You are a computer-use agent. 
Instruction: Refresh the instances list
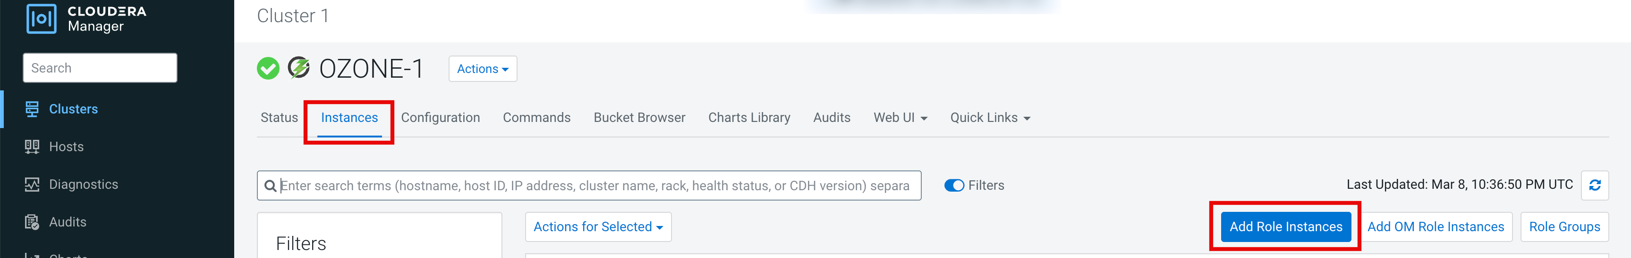click(x=1594, y=185)
